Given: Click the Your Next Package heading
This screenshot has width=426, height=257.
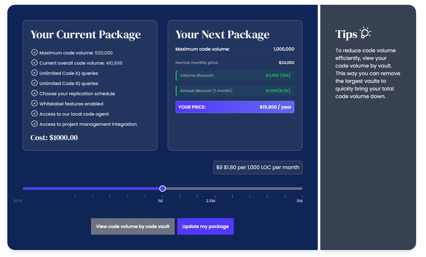Looking at the screenshot, I should [222, 34].
